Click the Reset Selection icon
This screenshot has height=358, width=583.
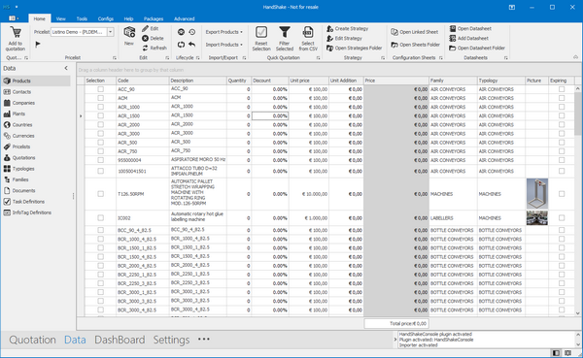pyautogui.click(x=261, y=32)
